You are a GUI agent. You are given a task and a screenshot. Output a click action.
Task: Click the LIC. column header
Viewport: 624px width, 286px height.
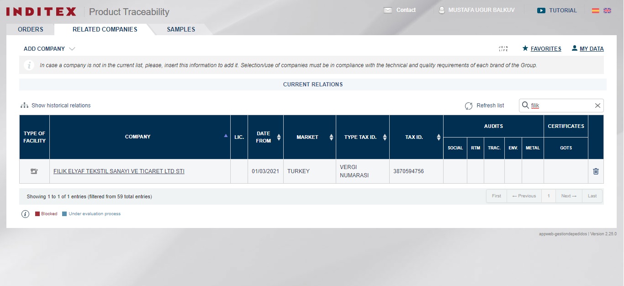click(x=239, y=137)
